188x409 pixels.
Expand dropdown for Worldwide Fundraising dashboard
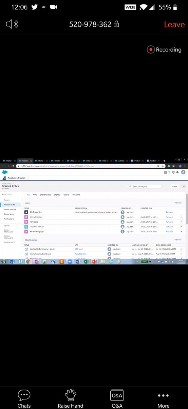tap(182, 249)
